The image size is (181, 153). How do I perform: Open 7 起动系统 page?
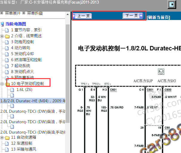coord(20,66)
